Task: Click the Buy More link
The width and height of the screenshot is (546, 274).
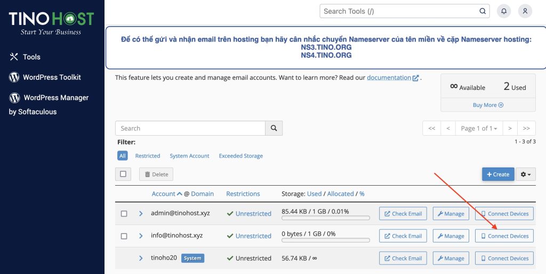Action: [488, 105]
